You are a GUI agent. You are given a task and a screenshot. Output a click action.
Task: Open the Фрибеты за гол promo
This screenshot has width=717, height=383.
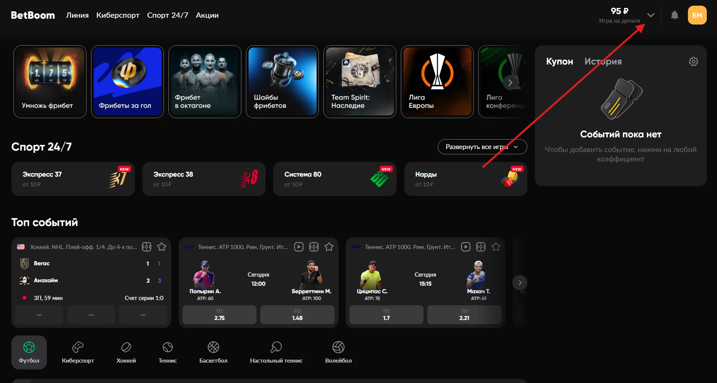click(x=127, y=82)
